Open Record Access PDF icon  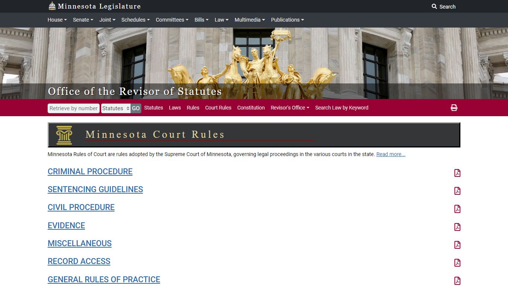pyautogui.click(x=457, y=263)
